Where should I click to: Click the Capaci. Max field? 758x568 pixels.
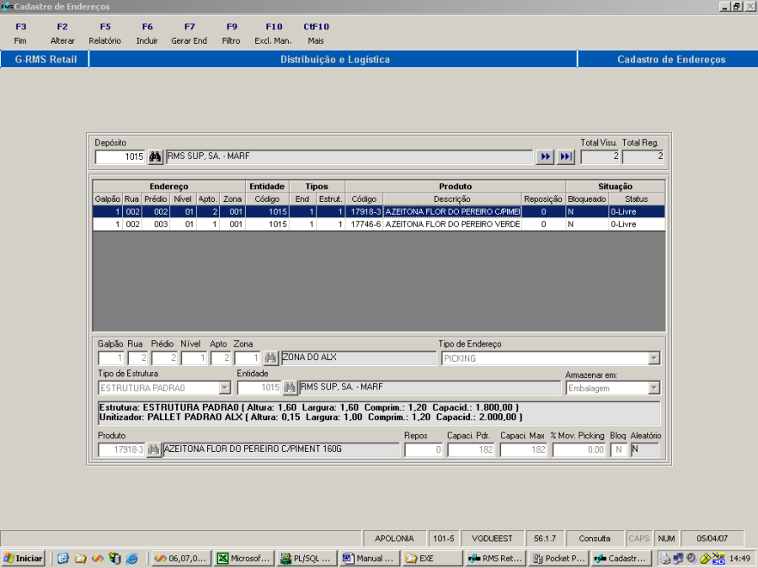(524, 449)
